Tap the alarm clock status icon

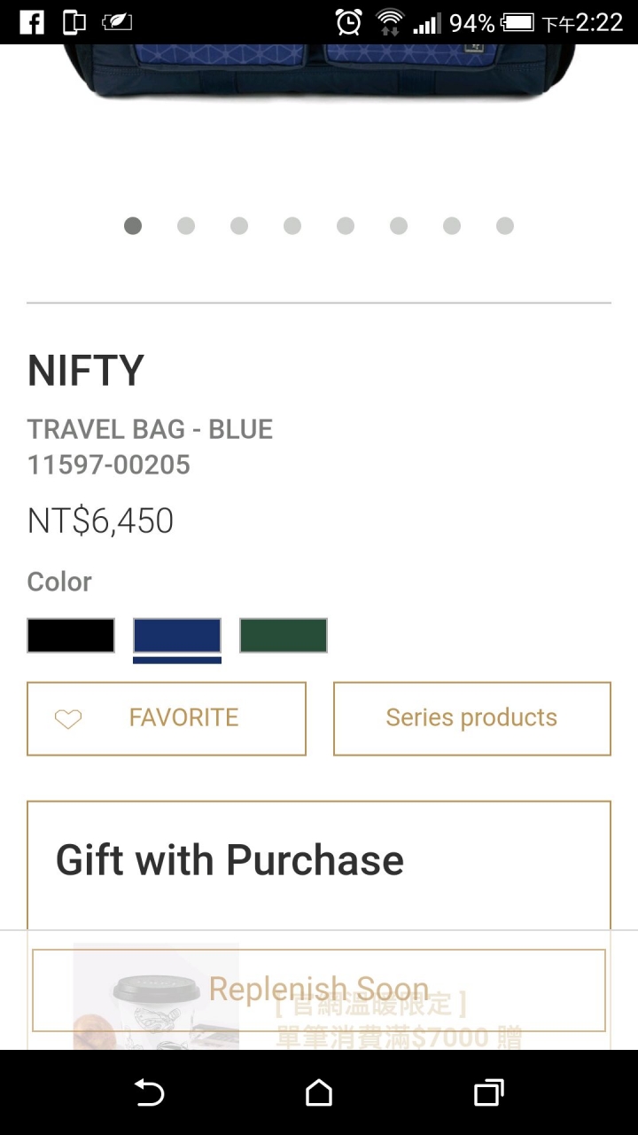point(349,22)
